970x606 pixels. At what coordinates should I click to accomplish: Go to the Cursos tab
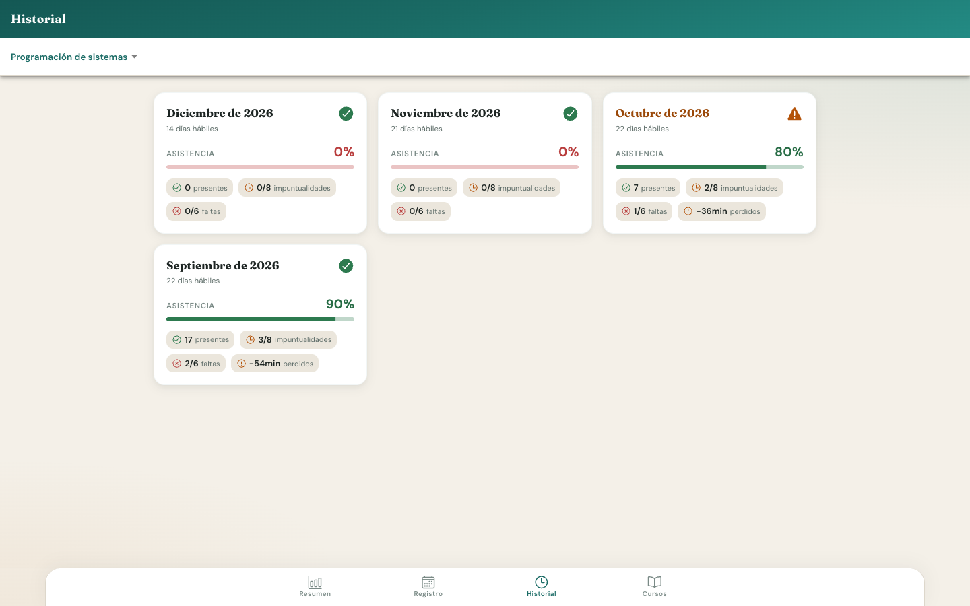coord(655,586)
